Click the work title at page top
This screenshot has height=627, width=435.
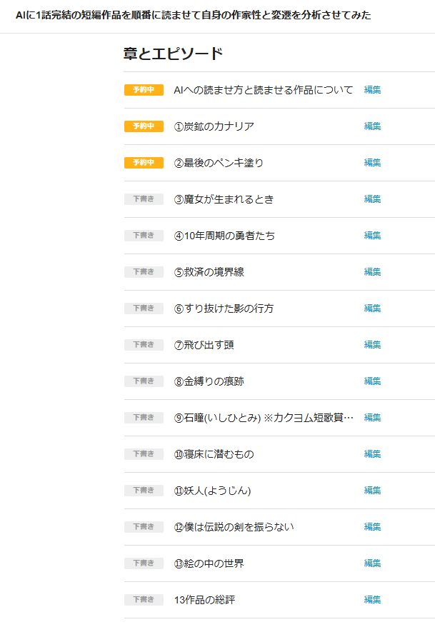193,15
